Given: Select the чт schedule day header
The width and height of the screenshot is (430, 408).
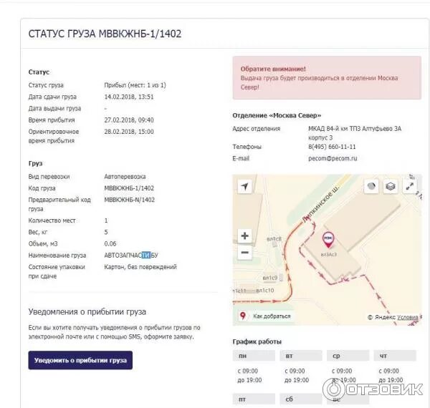Looking at the screenshot, I should [395, 356].
